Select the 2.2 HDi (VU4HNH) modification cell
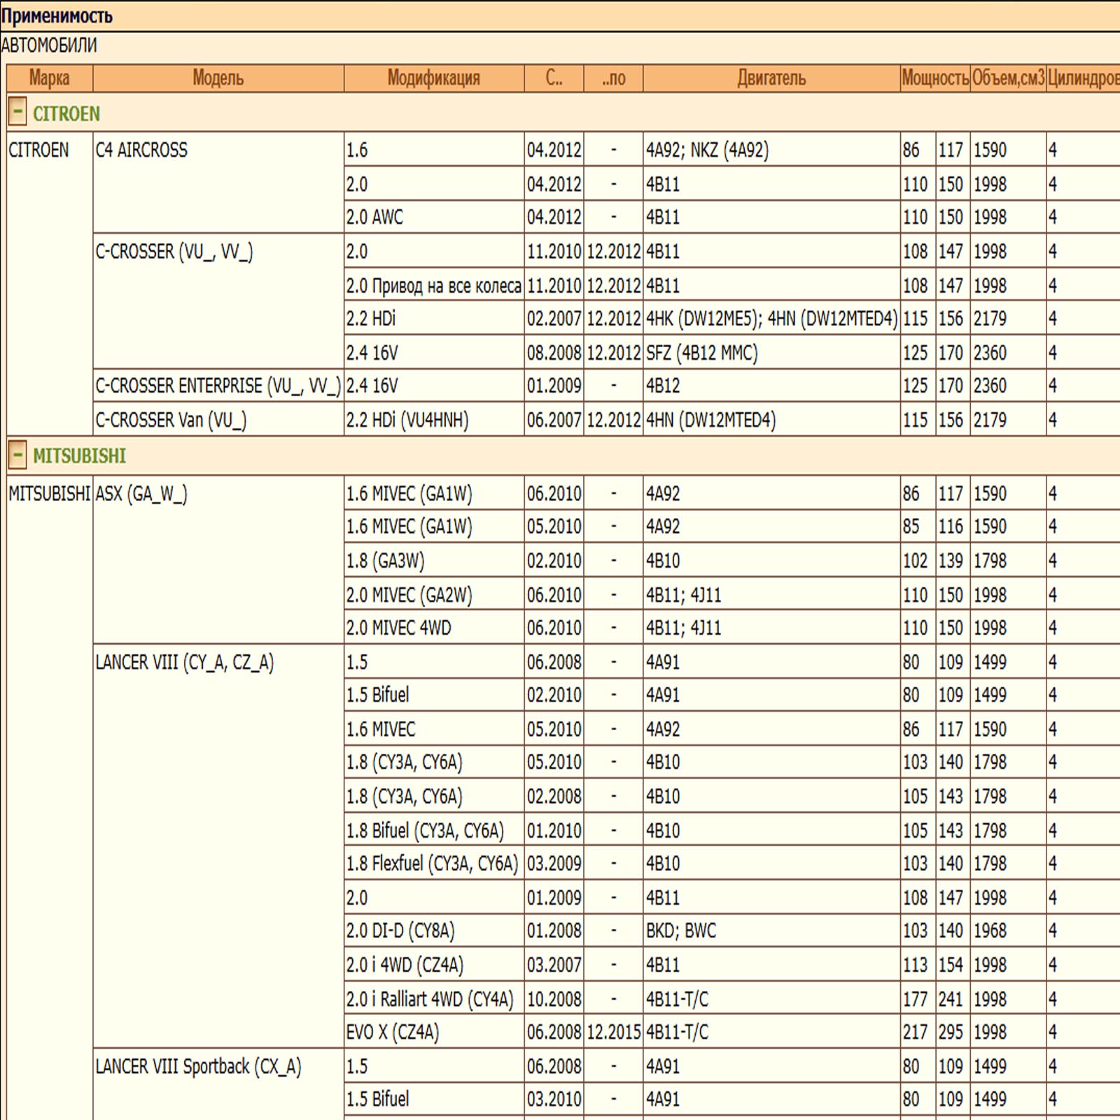The image size is (1120, 1120). pos(407,420)
